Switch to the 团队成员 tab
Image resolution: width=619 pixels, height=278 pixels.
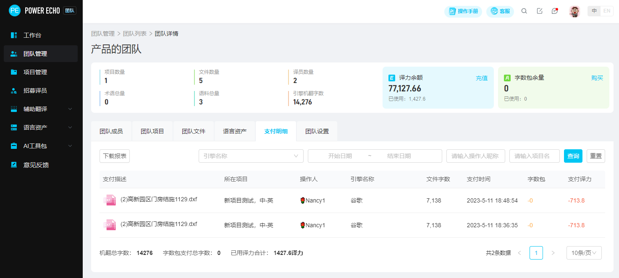111,131
